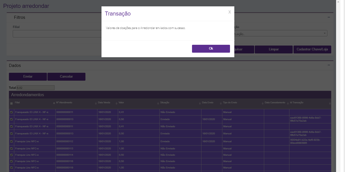345x172 pixels.
Task: Click the Nº Atendimento column header label
Action: click(64, 103)
